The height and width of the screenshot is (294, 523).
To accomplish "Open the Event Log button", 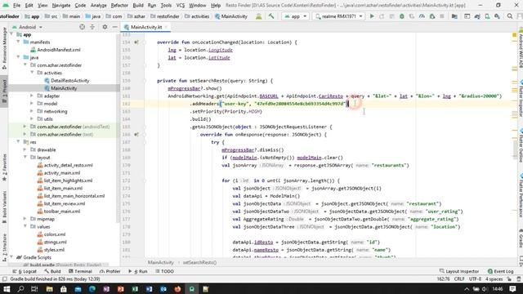I will (x=500, y=271).
